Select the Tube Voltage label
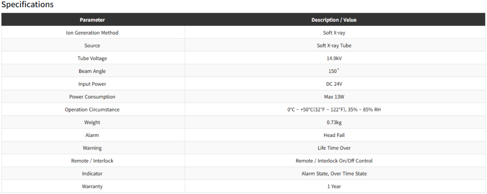Screen dimensions: 487x194 [x=92, y=58]
